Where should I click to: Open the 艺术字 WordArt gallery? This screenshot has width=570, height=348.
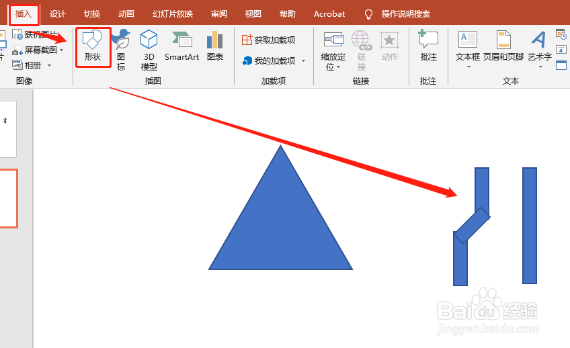click(x=540, y=46)
